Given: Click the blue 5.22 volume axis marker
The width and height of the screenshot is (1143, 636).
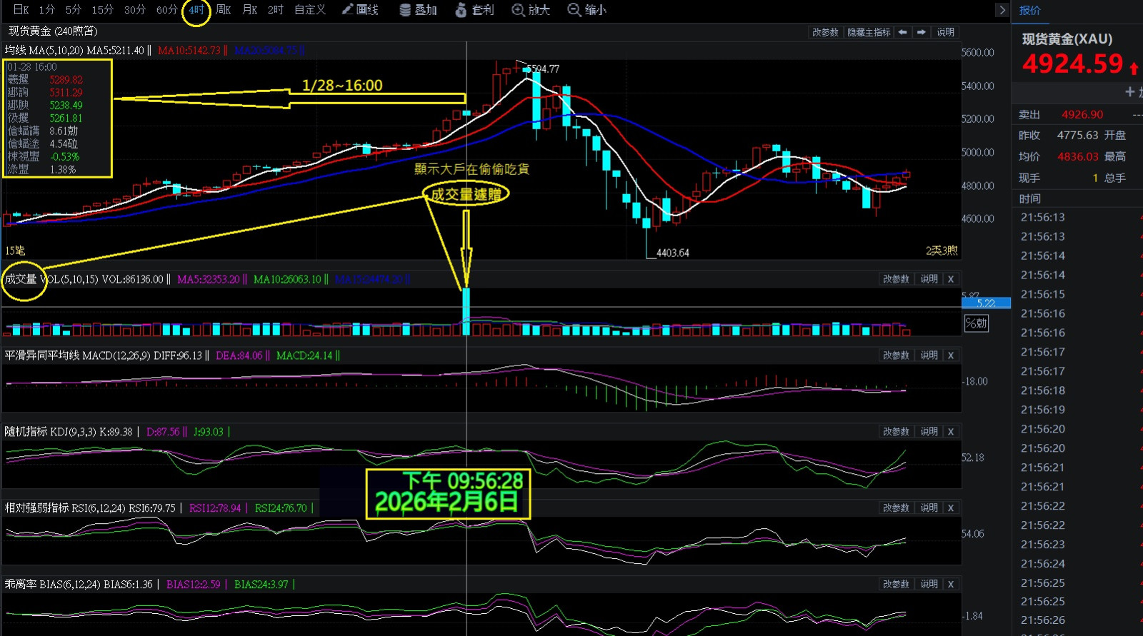Looking at the screenshot, I should pos(986,303).
